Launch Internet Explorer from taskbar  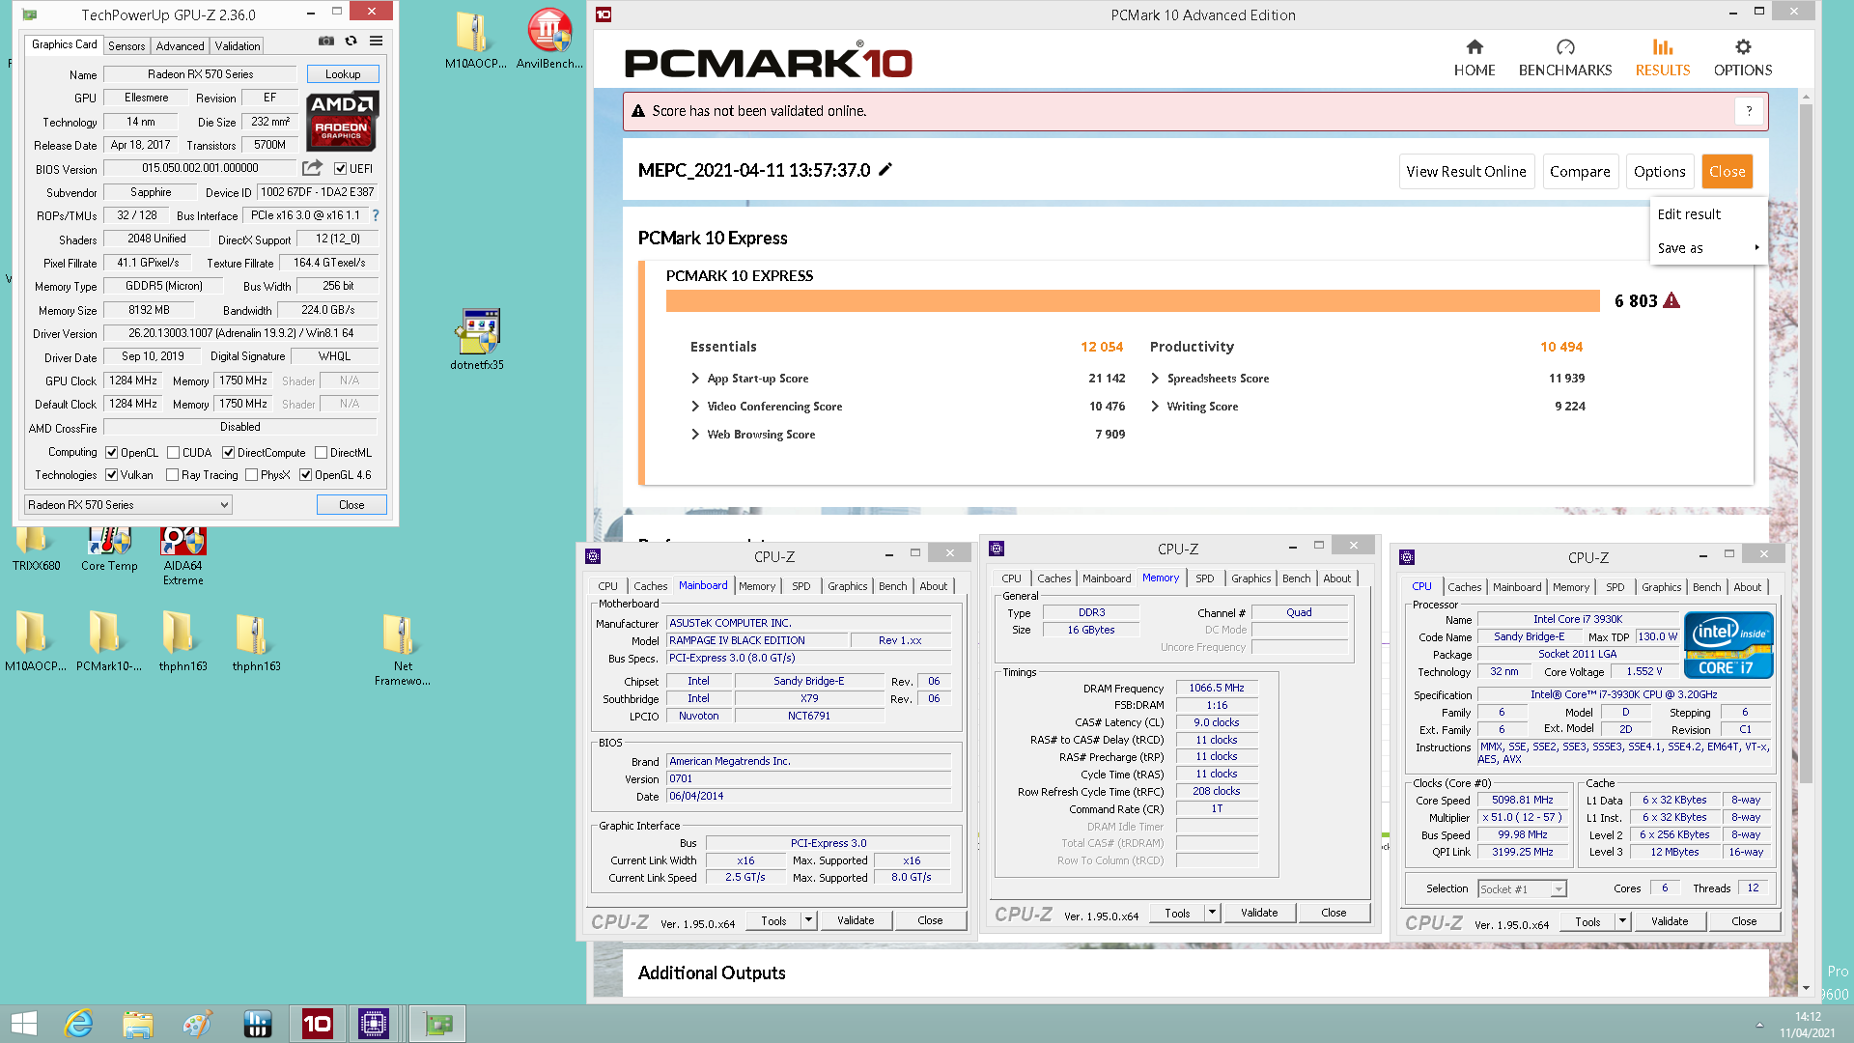click(x=78, y=1024)
